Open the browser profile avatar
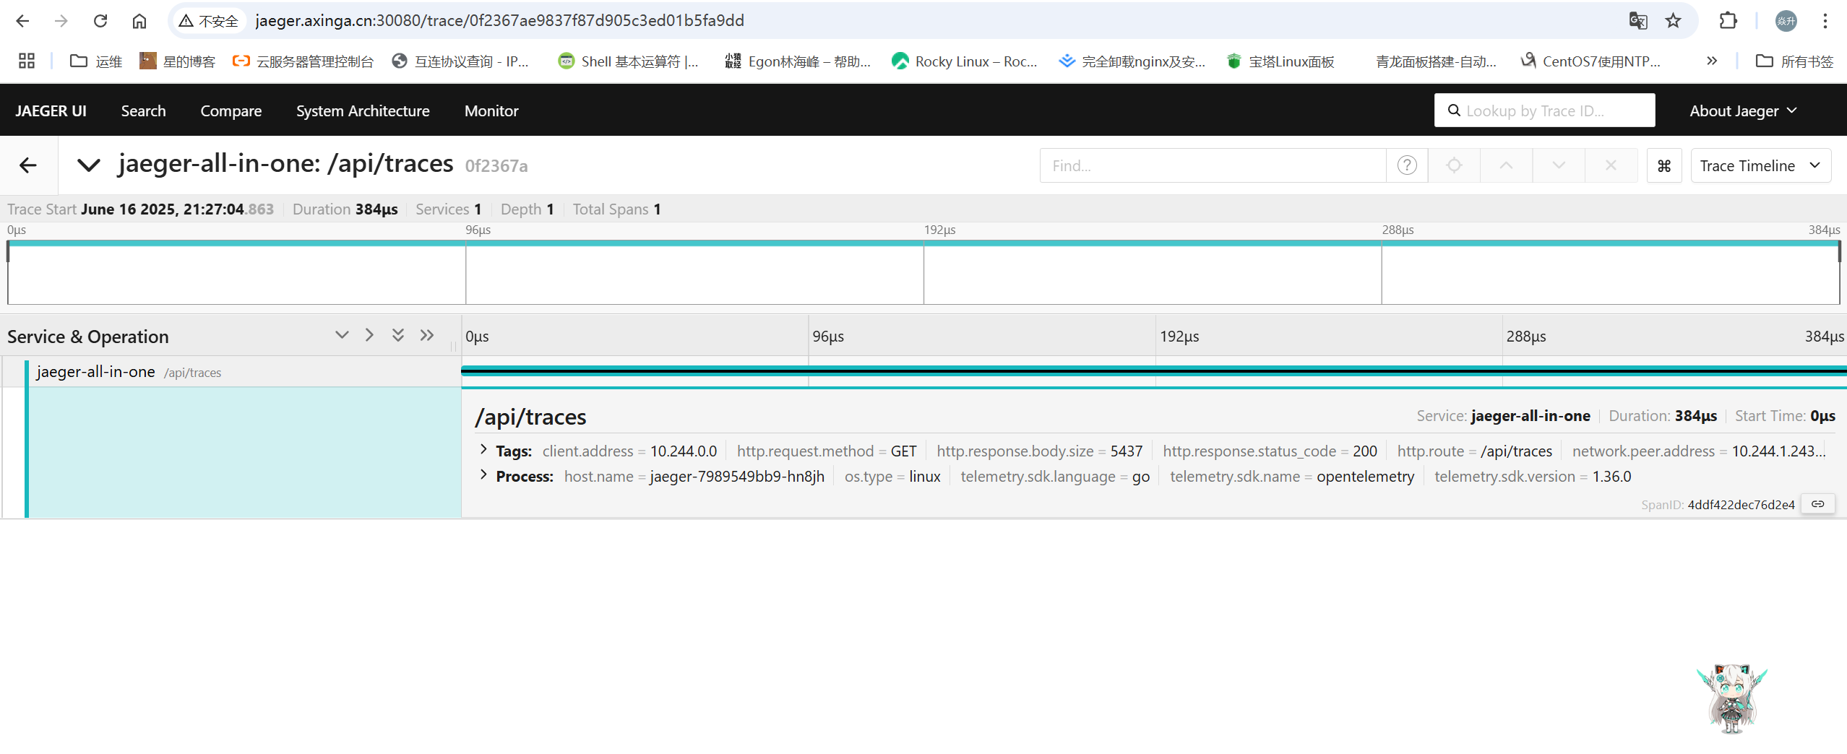 [1786, 21]
